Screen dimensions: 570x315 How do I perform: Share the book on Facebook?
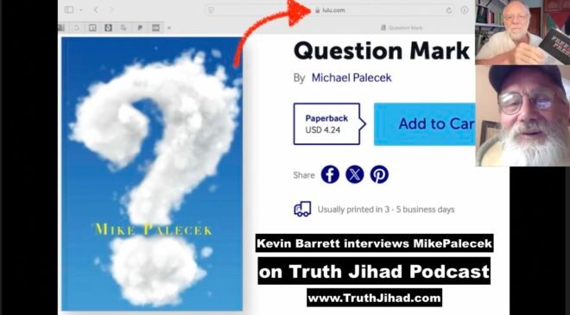330,174
